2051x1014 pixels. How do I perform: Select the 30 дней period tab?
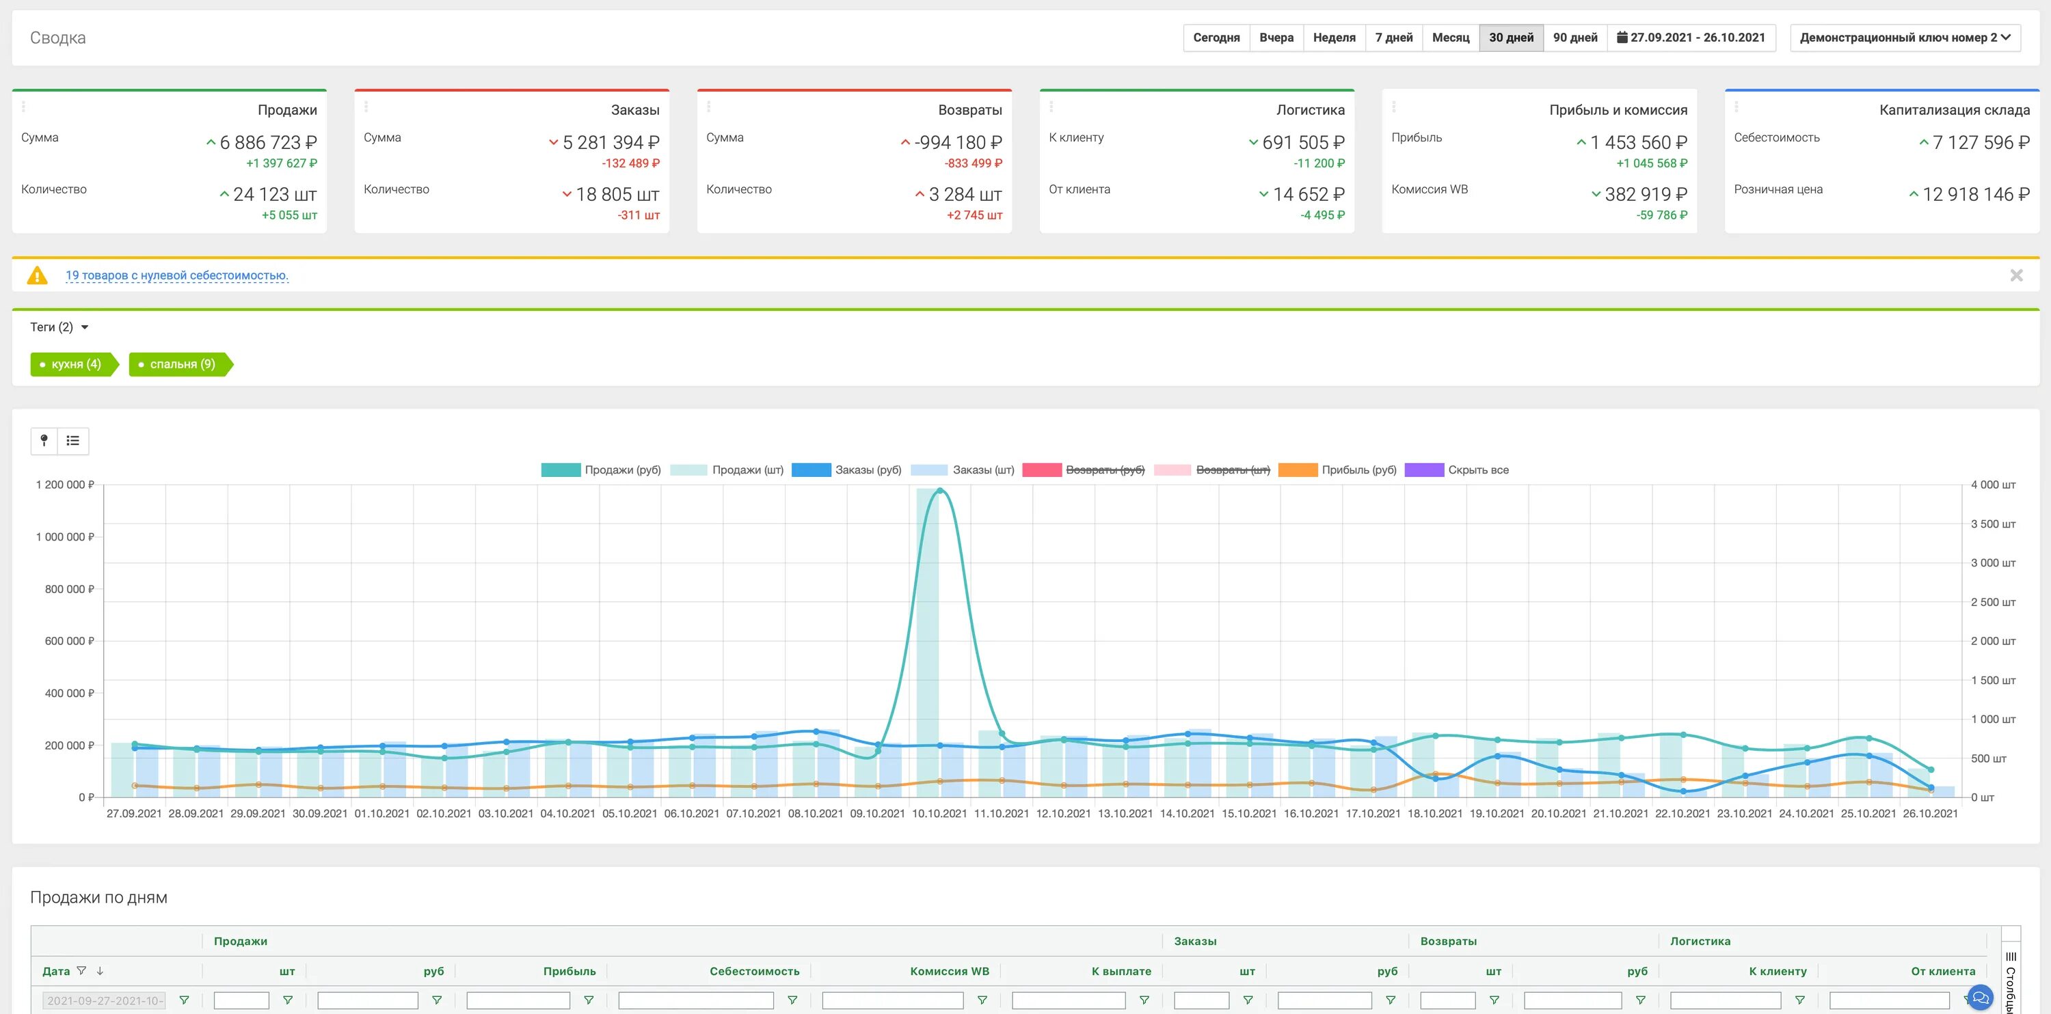(1511, 38)
